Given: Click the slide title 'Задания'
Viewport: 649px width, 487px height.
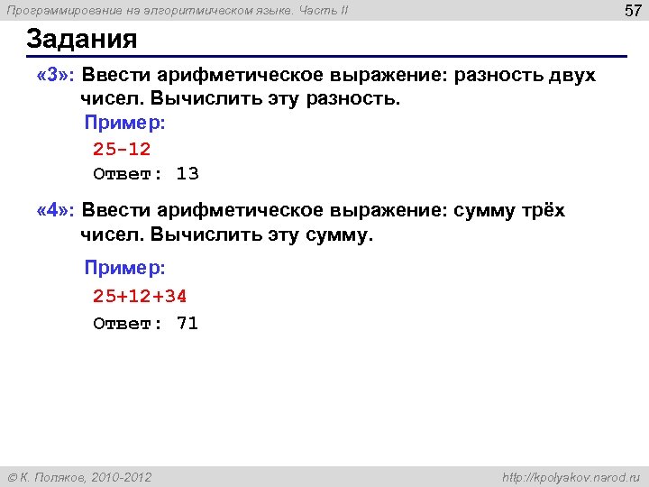Looking at the screenshot, I should click(x=81, y=40).
